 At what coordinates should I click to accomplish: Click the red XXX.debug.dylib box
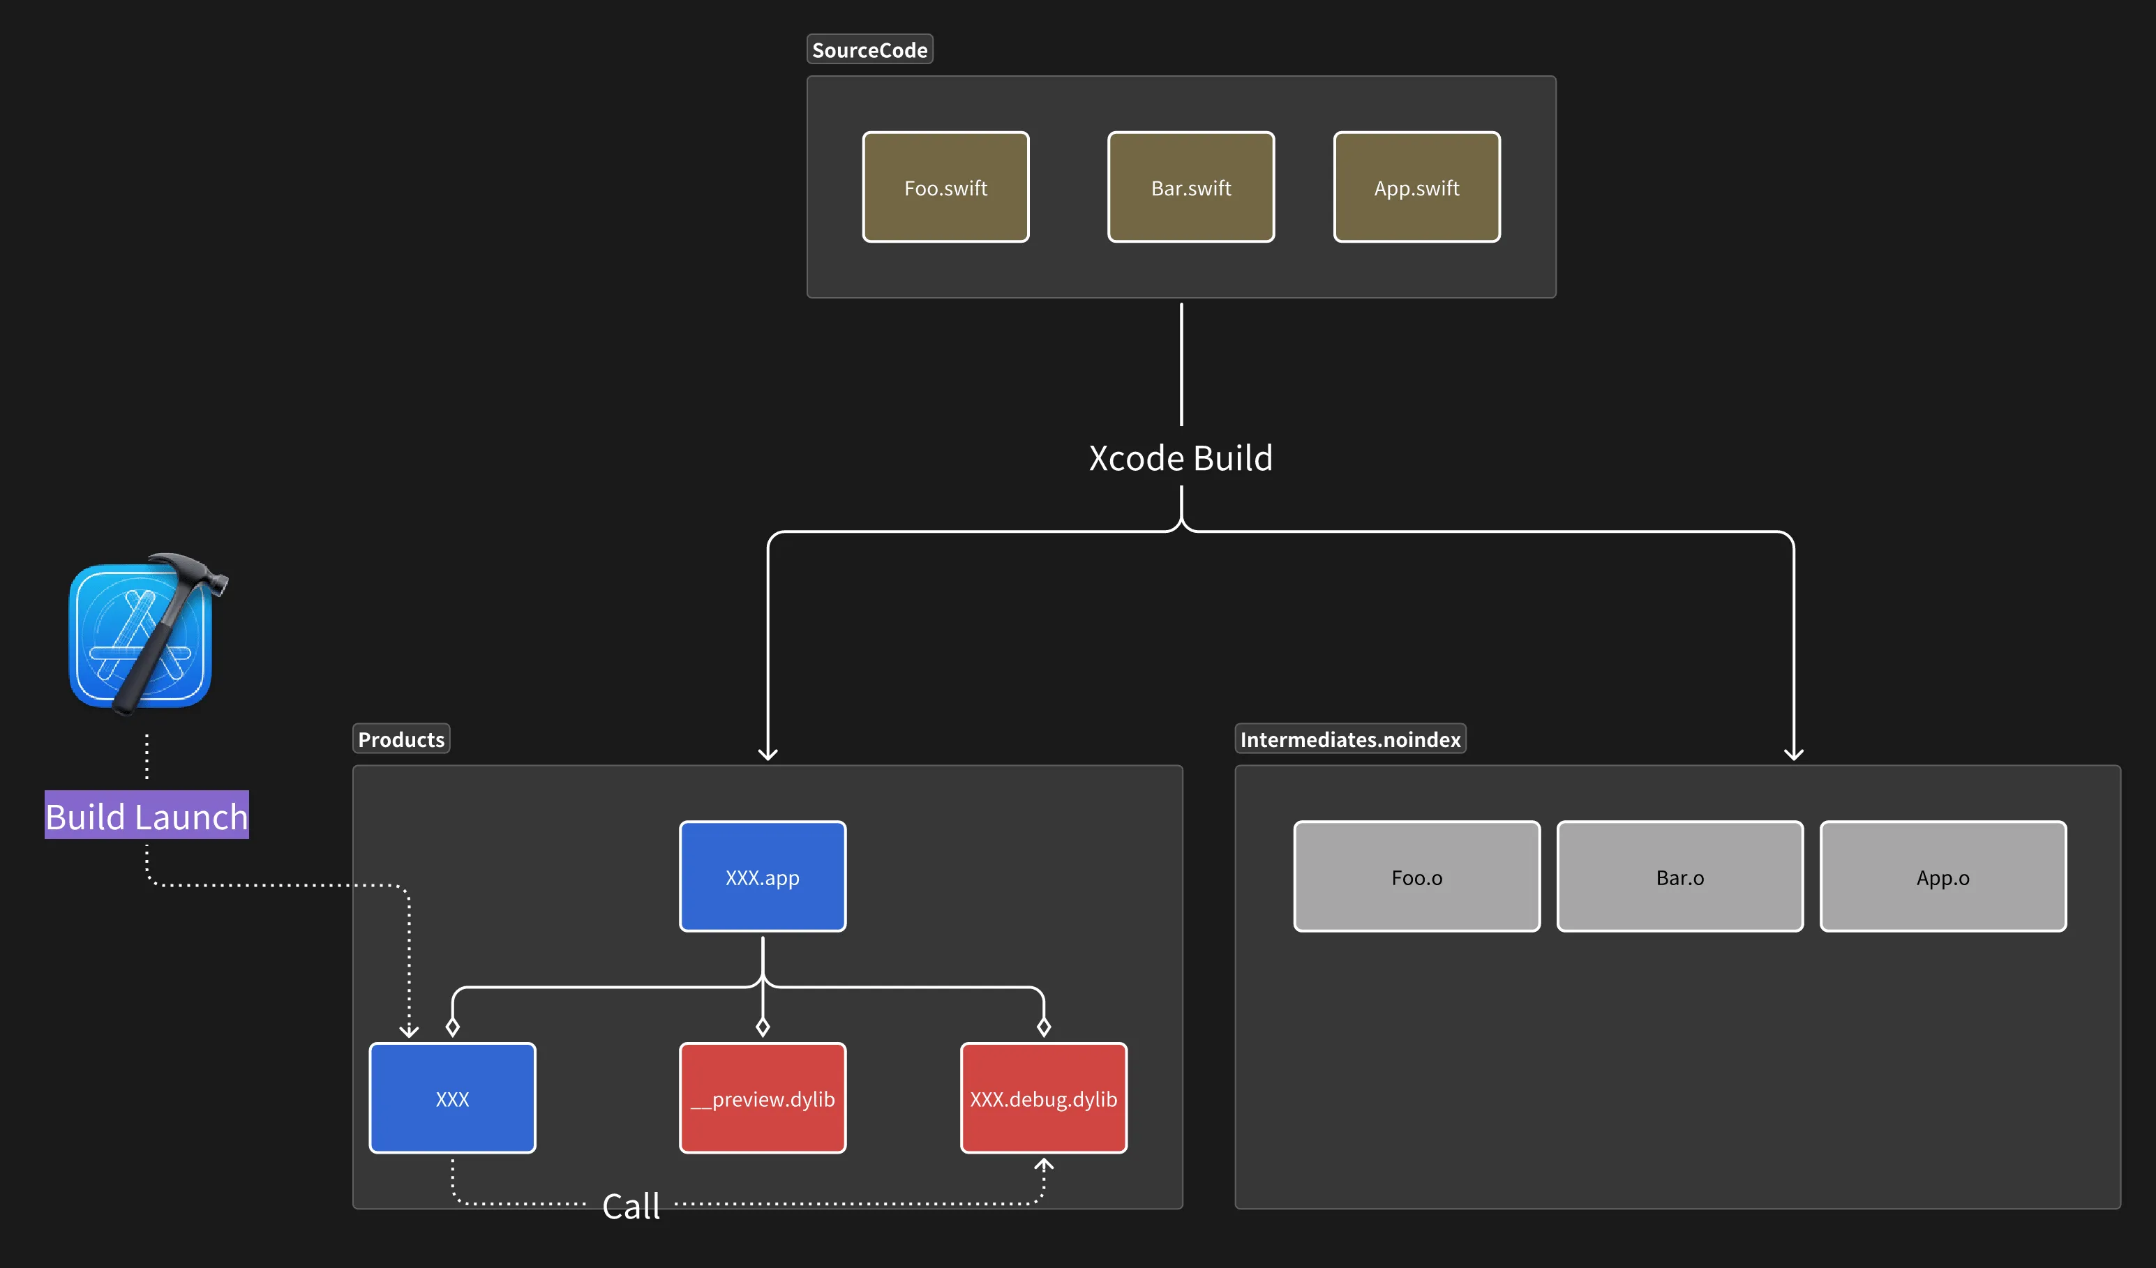[x=1043, y=1098]
